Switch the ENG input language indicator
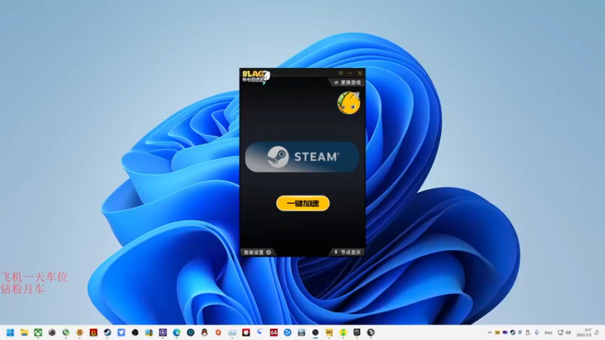605x340 pixels. click(548, 332)
